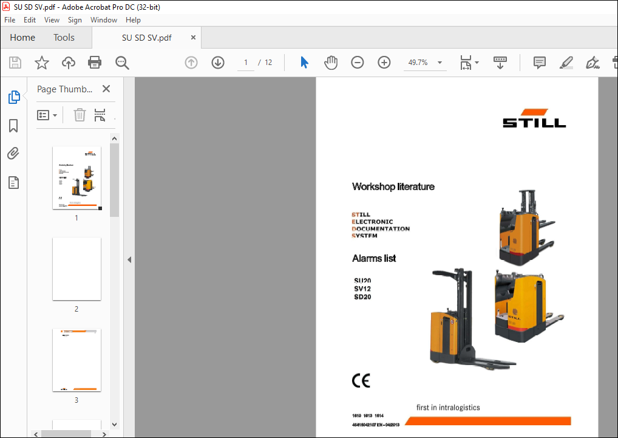Click the SD20 model text

point(362,297)
